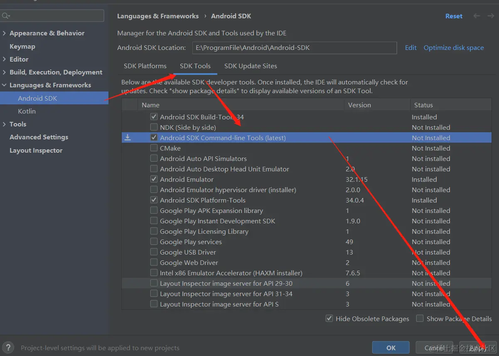The height and width of the screenshot is (356, 499).
Task: Expand the Build, Execution, Deployment node
Action: pos(4,72)
